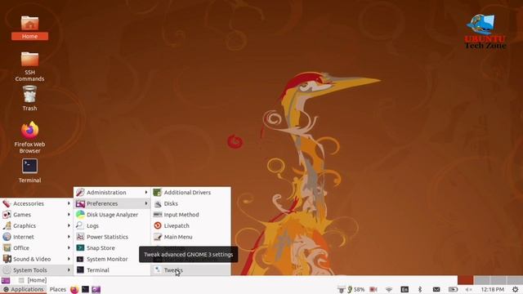Screen dimensions: 523x294
Task: Open Additional Drivers menu entry
Action: coord(190,193)
